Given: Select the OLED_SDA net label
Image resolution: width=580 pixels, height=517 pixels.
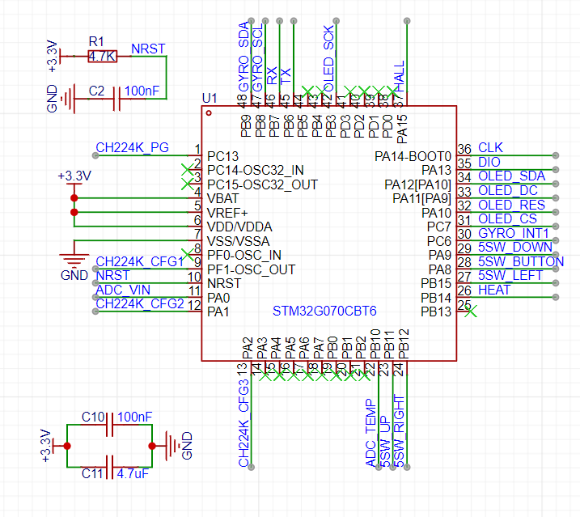Looking at the screenshot, I should pos(511,176).
